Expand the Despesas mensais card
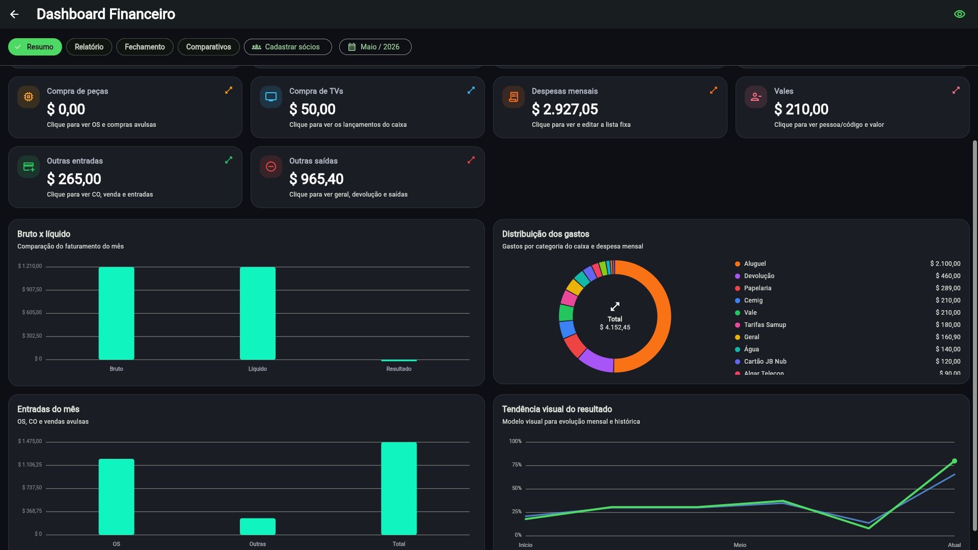Image resolution: width=978 pixels, height=550 pixels. pyautogui.click(x=714, y=90)
